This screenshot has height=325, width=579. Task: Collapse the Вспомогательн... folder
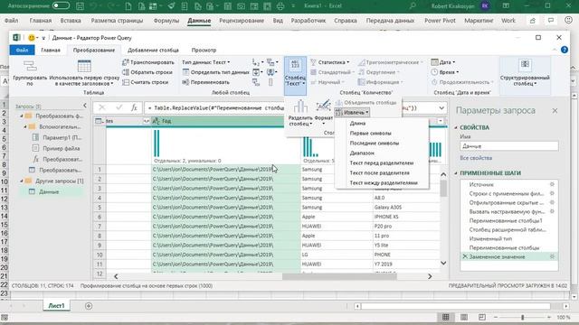point(25,126)
